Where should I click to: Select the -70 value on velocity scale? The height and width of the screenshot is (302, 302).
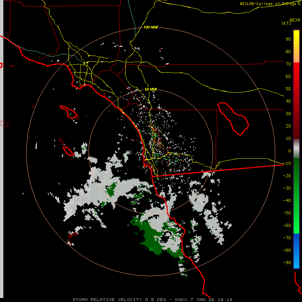tap(287, 238)
